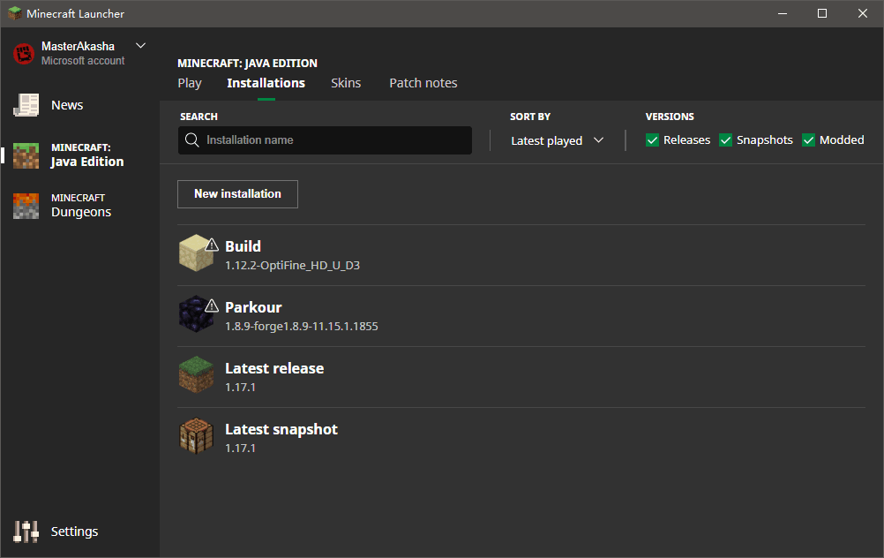Click the New installation button
The width and height of the screenshot is (884, 558).
(237, 194)
